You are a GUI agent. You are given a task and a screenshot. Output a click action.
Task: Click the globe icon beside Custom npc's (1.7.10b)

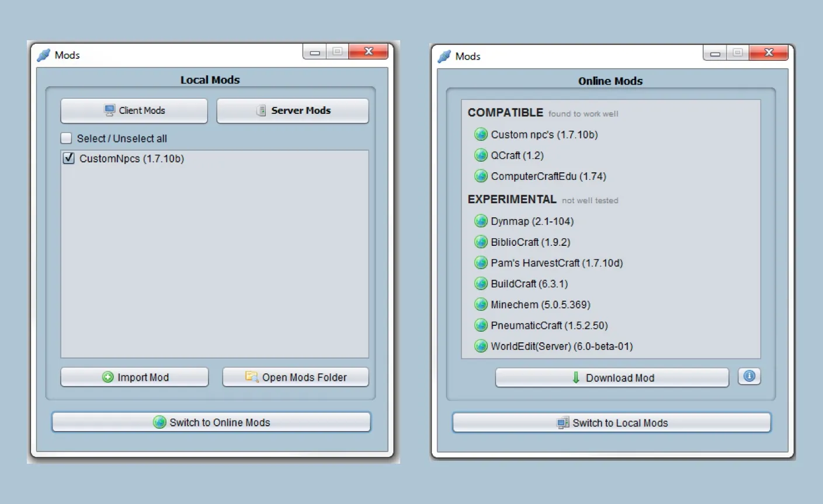(481, 134)
